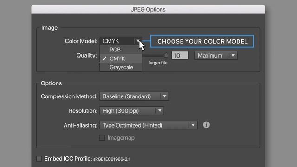Image resolution: width=297 pixels, height=167 pixels.
Task: Click the quality value field showing 10
Action: pyautogui.click(x=180, y=56)
